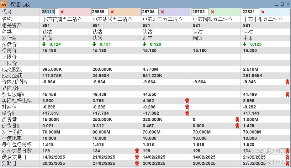Click red ribbon badge next to -0.288
Screen dimensions: 291x168
click(x=187, y=107)
